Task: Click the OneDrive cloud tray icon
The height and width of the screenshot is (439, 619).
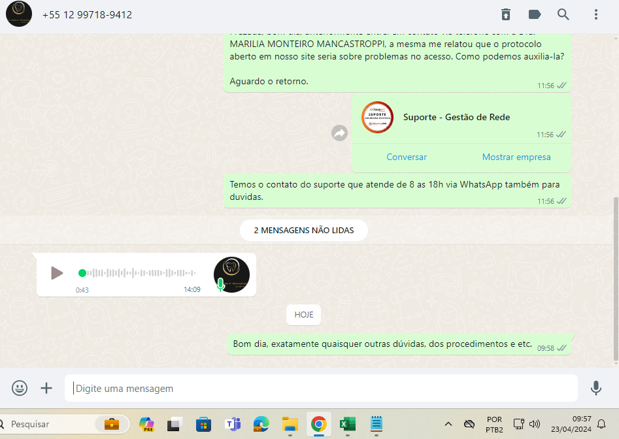Action: click(x=469, y=424)
